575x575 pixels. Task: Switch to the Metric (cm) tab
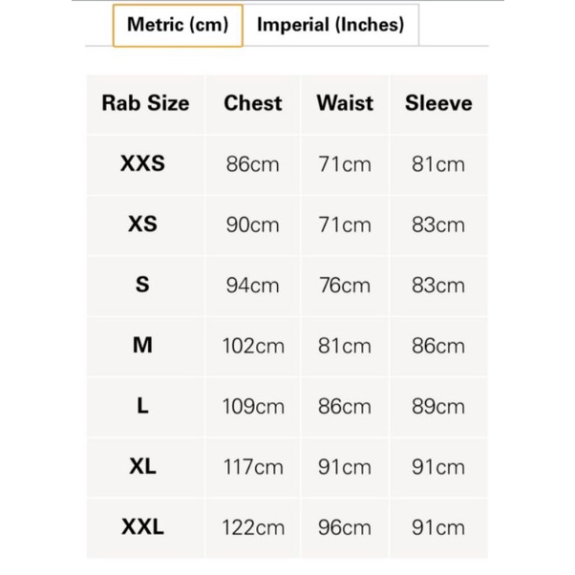(x=178, y=25)
